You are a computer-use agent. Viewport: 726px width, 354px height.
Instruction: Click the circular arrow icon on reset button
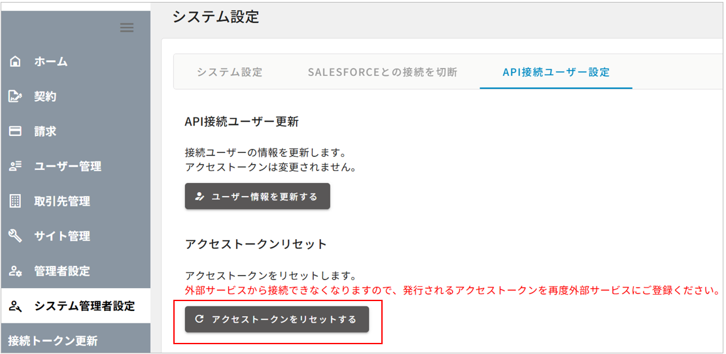(x=199, y=319)
